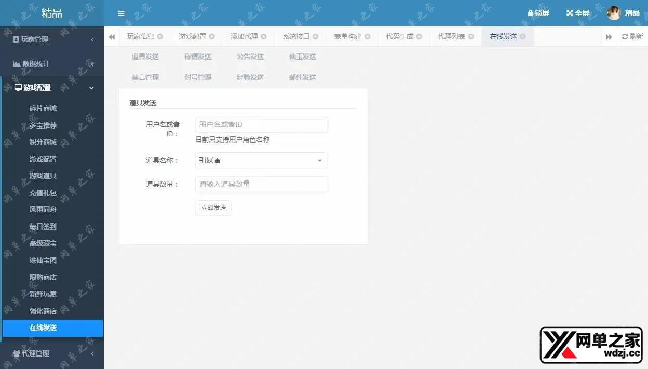
Task: Click the hamburger menu icon in top bar
Action: (121, 13)
